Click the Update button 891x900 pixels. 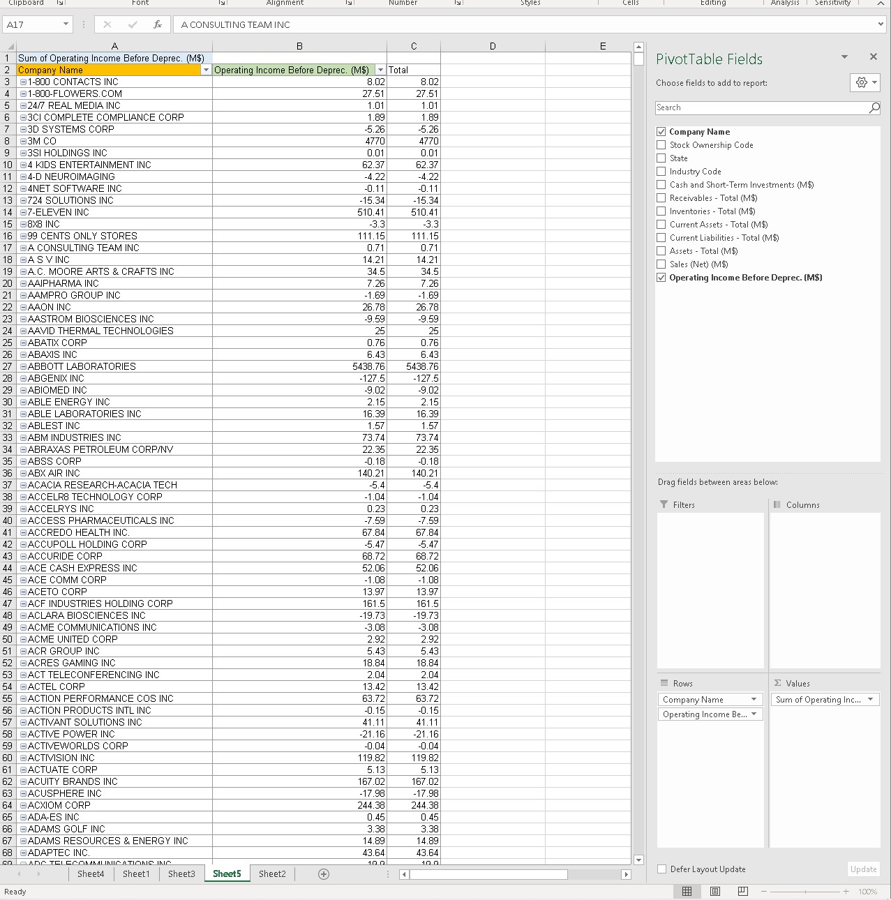(863, 869)
